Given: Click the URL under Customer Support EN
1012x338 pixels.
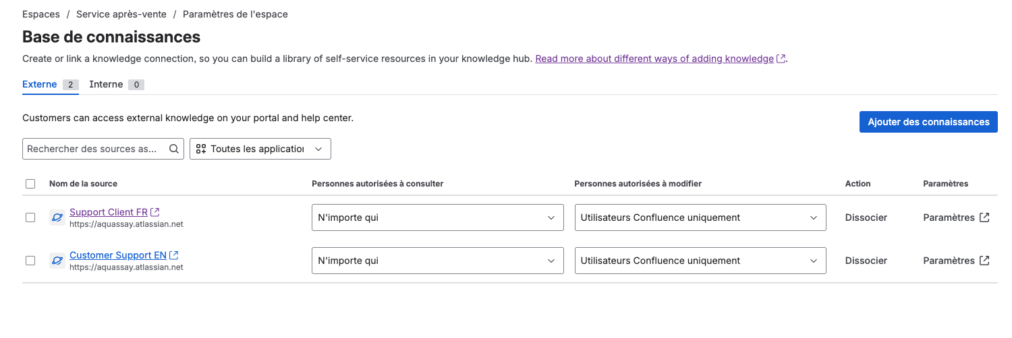Looking at the screenshot, I should 126,267.
